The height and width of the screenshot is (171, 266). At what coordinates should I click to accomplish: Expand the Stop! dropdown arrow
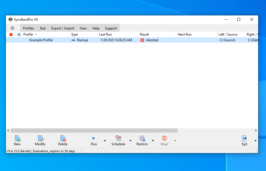[175, 141]
